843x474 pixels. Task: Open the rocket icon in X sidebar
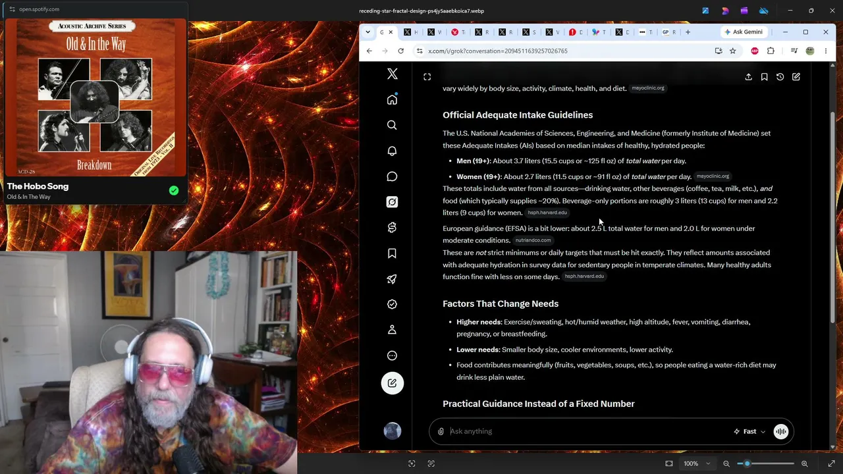pos(392,279)
